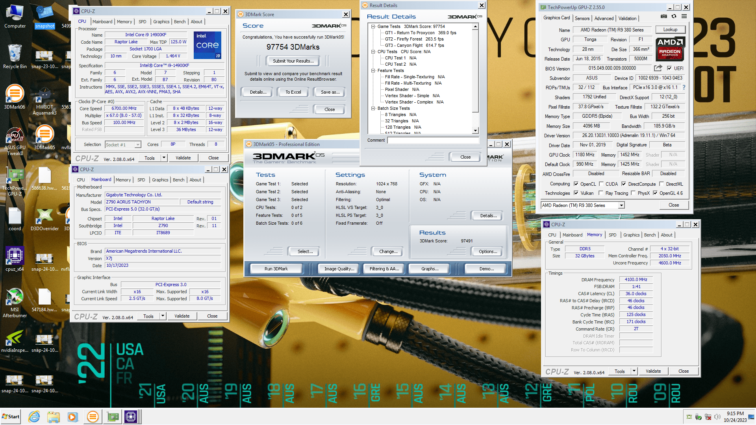Screen dimensions: 756x425
Task: Open the GPU selector dropdown in GPU-Z
Action: pos(621,205)
